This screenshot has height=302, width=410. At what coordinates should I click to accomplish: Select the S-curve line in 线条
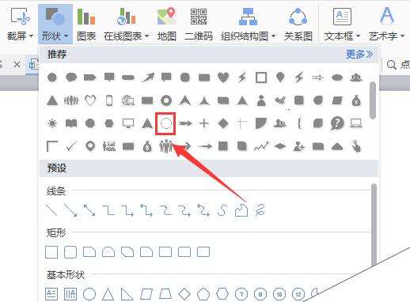(x=222, y=210)
